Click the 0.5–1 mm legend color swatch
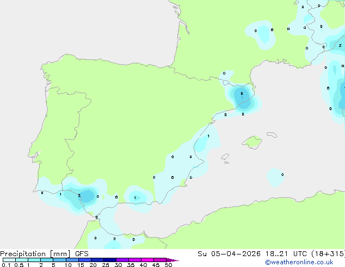This screenshot has height=267, width=345. (x=22, y=260)
